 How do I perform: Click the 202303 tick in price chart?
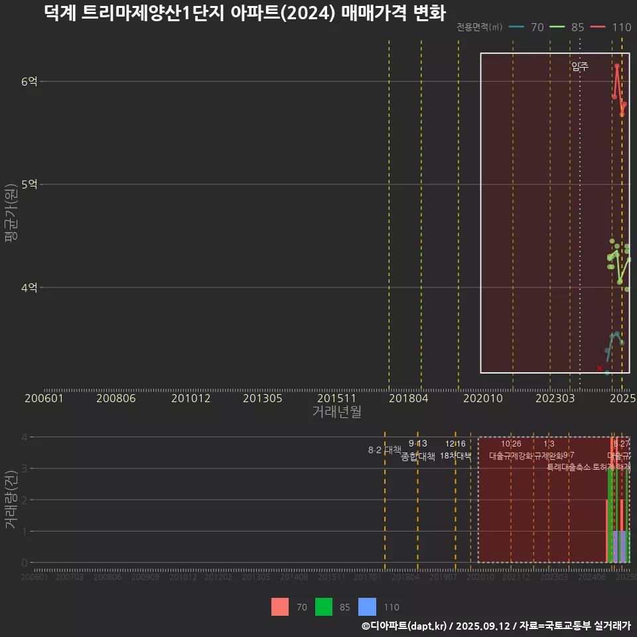click(555, 398)
